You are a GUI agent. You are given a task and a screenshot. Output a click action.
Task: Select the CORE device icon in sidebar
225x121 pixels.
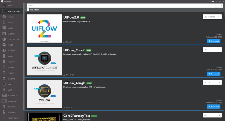click(x=4, y=5)
